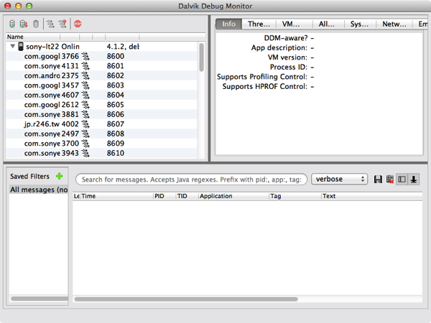This screenshot has height=323, width=431.
Task: Click the debug icon in the 2375 row
Action: (x=85, y=75)
